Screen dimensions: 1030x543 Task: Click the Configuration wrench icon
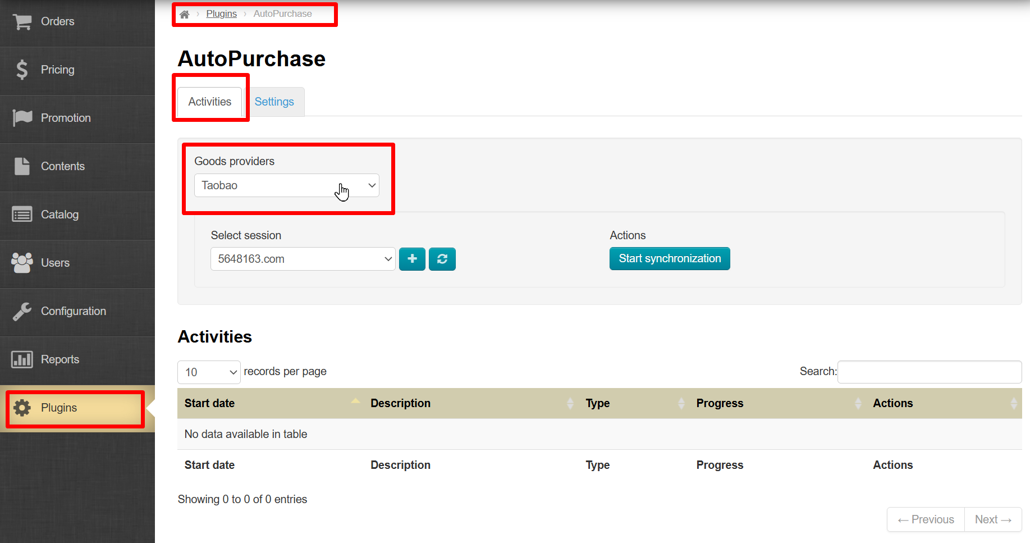tap(22, 311)
